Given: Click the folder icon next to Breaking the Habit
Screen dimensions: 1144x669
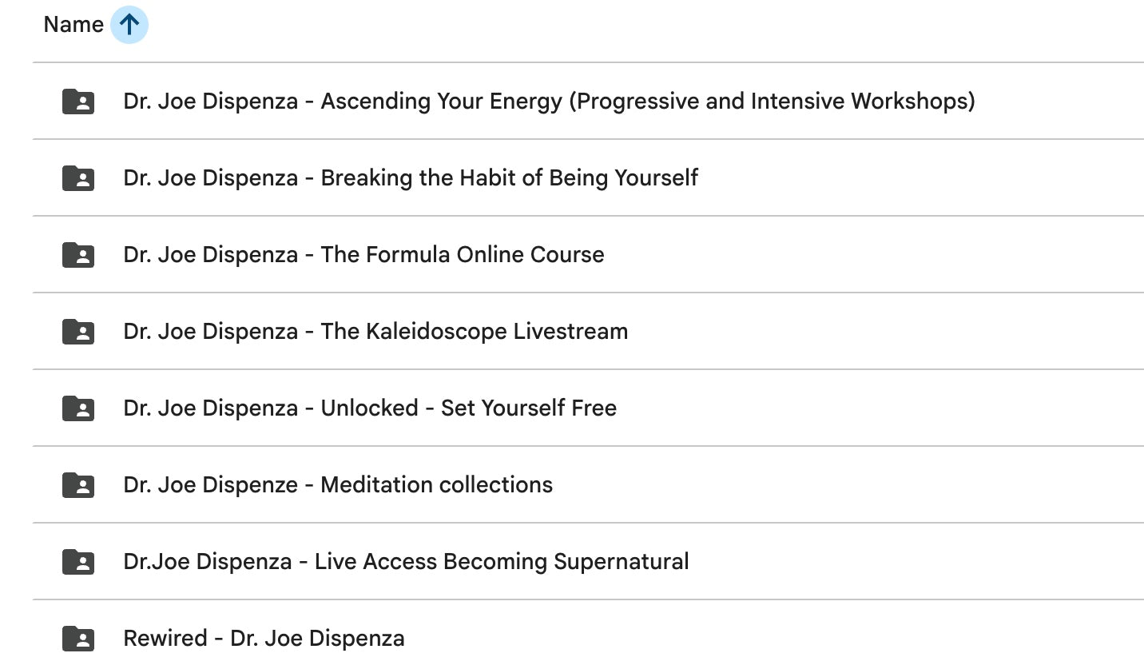Looking at the screenshot, I should tap(77, 177).
